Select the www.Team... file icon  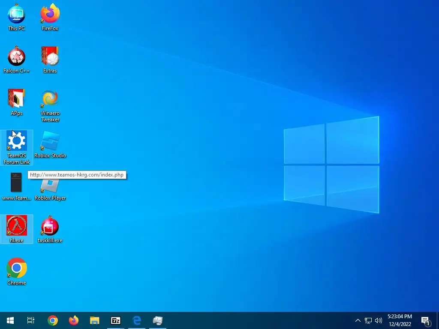17,187
